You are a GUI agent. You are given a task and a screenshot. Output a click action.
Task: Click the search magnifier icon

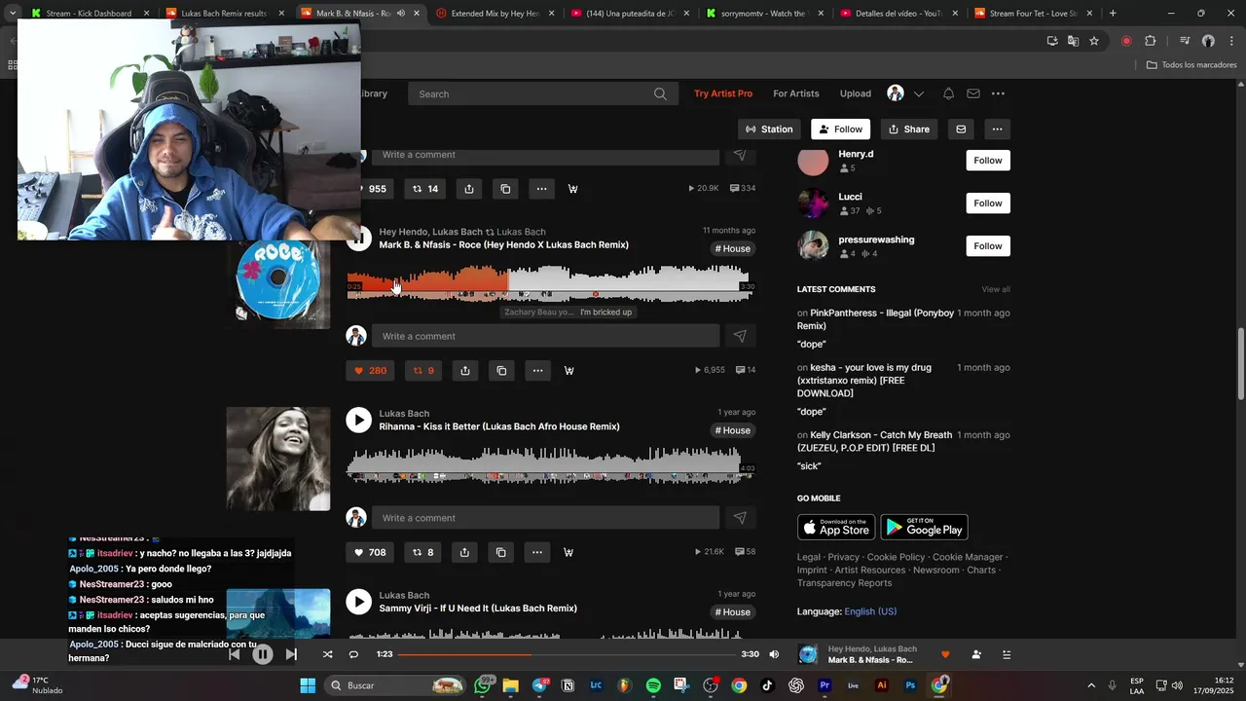(661, 93)
